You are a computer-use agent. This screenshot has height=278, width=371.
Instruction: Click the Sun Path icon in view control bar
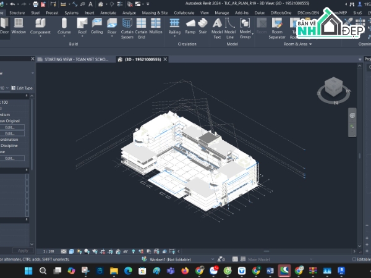pyautogui.click(x=79, y=251)
